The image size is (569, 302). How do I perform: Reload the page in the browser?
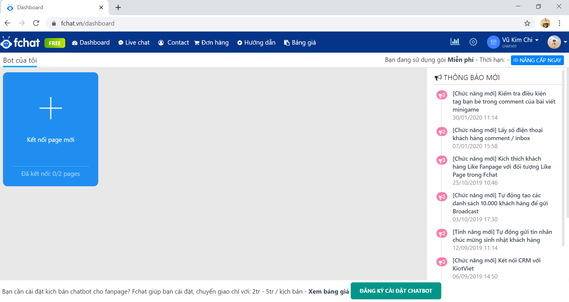[36, 23]
